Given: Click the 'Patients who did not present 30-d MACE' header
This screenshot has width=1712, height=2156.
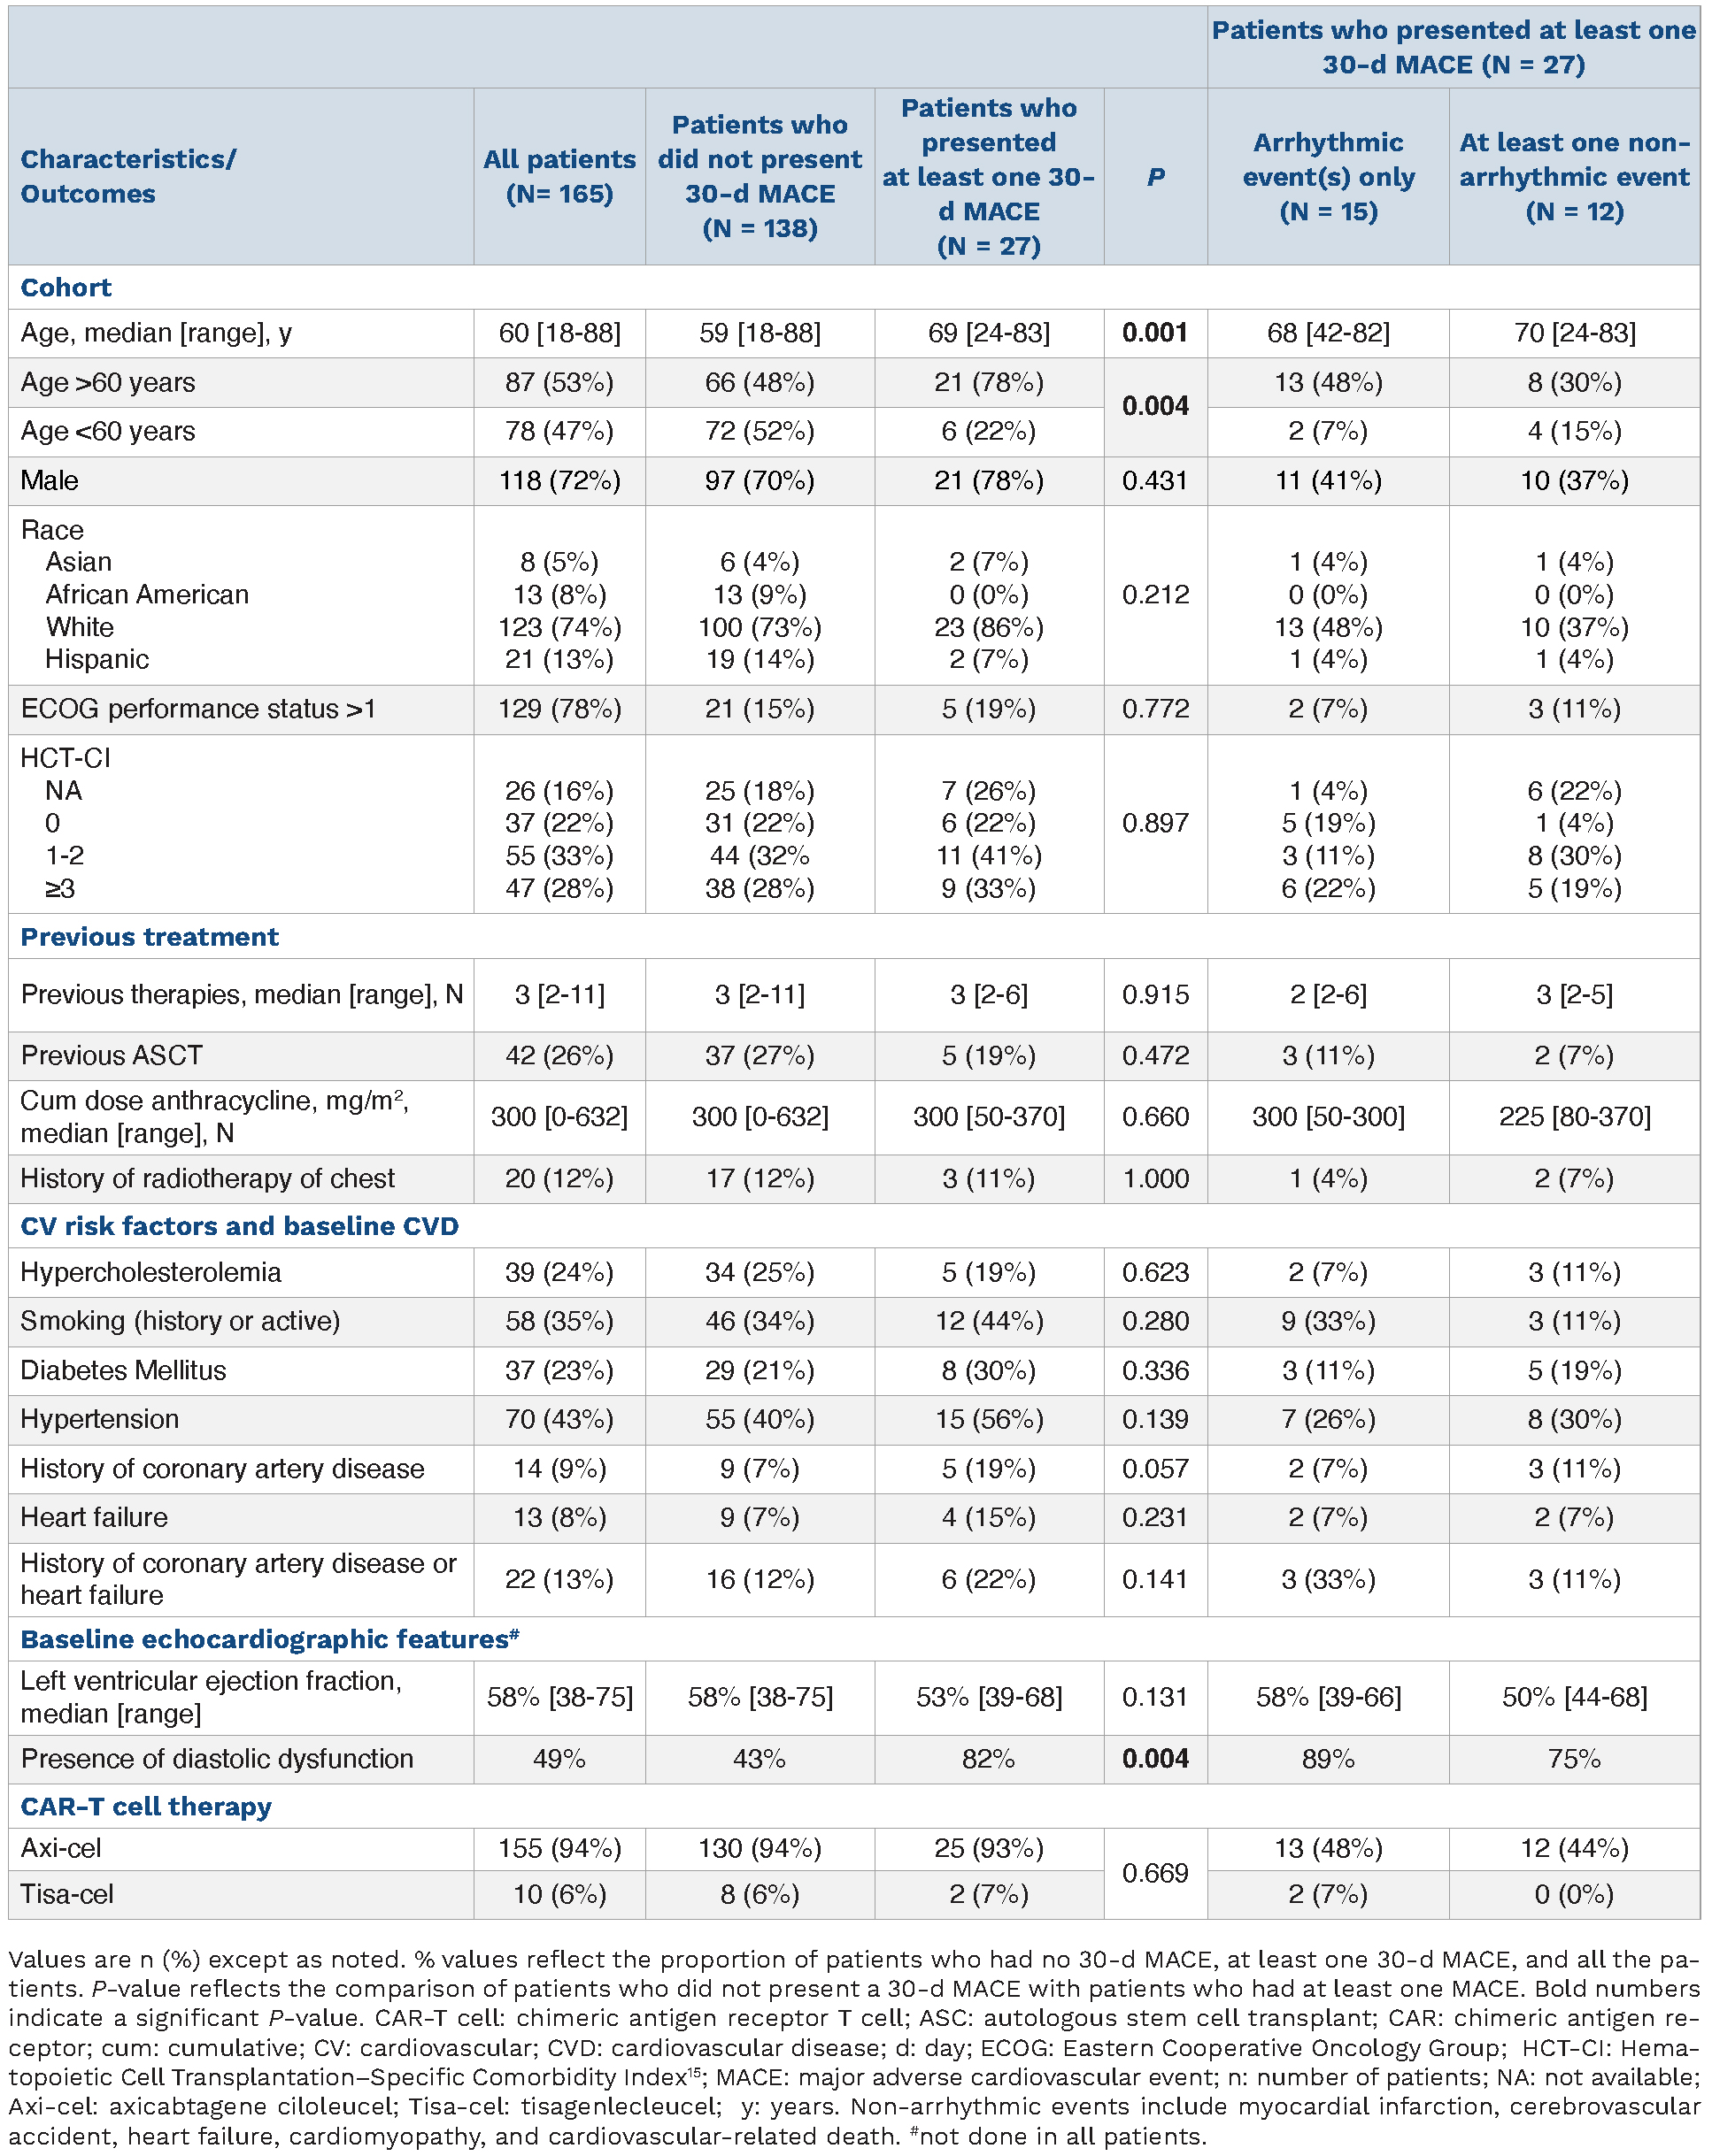Looking at the screenshot, I should (760, 176).
